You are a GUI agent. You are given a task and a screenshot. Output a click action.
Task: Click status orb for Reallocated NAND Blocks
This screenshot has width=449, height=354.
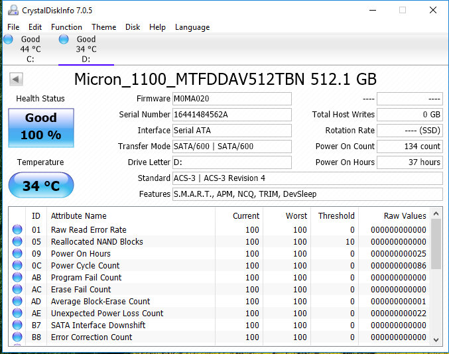(x=17, y=241)
